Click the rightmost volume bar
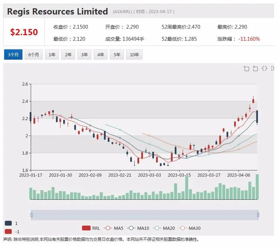Viewport: 279px width, 247px height. coord(257,187)
